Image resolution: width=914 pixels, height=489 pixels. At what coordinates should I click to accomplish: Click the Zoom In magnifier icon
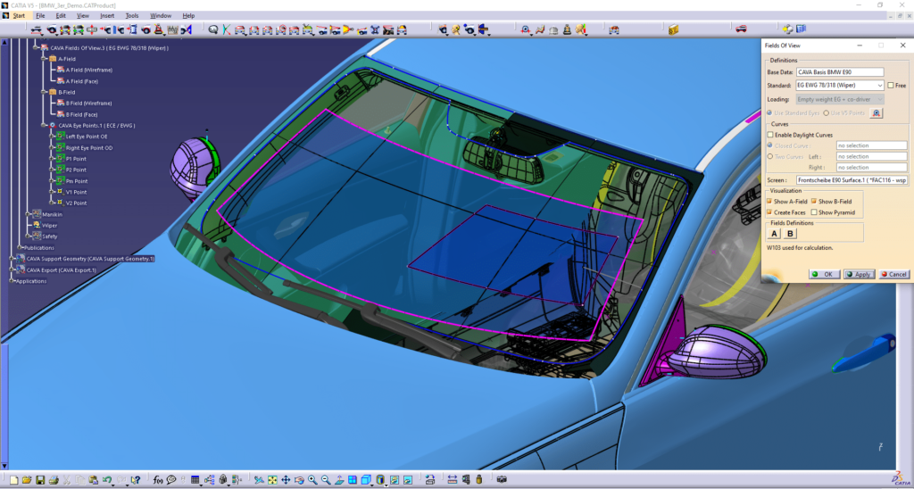click(x=312, y=480)
